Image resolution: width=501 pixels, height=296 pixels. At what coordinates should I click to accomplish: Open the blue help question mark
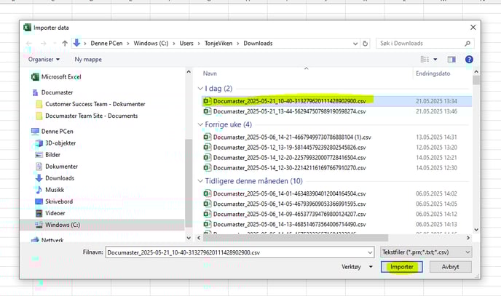coord(469,60)
